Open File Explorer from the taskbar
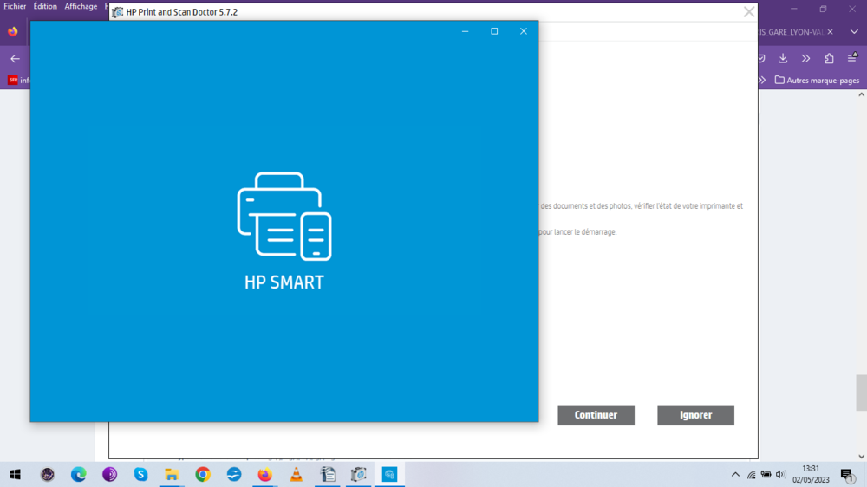The image size is (867, 487). pyautogui.click(x=172, y=474)
